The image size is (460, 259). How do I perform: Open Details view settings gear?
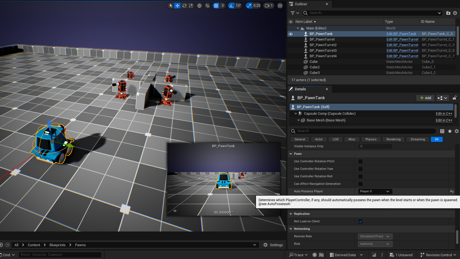[457, 131]
